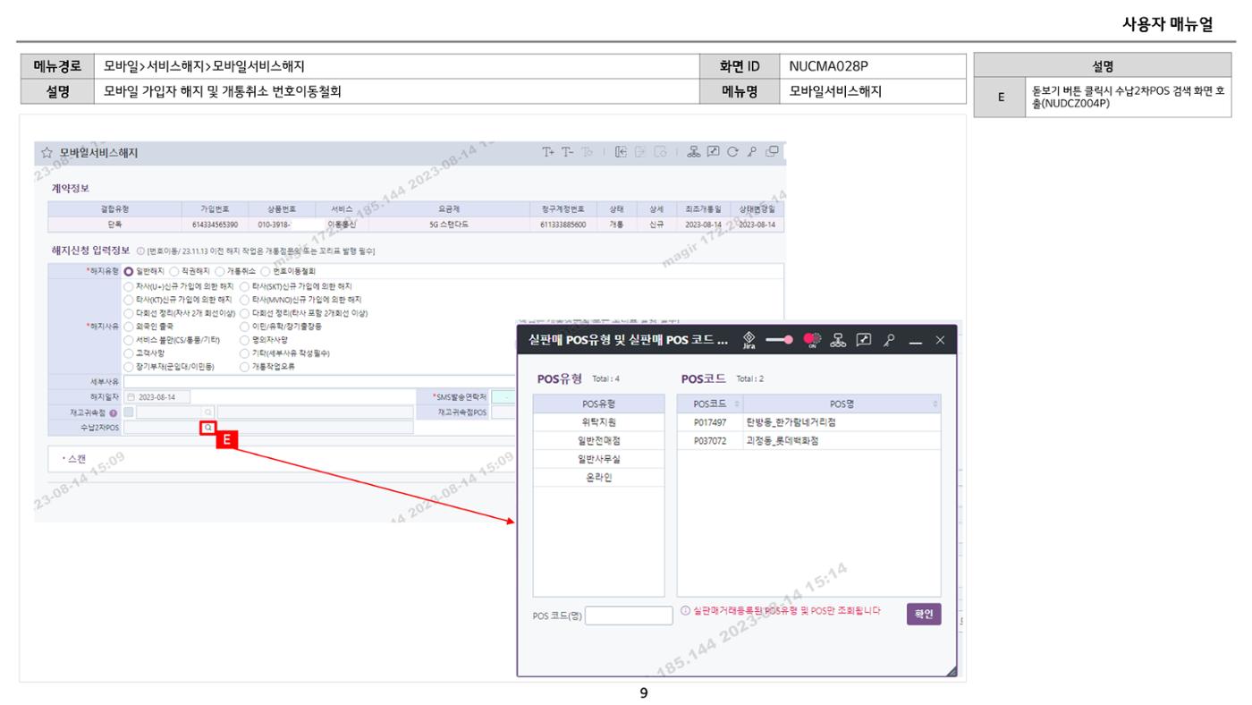Click the panel collapse-left icon in main toolbar
Image resolution: width=1252 pixels, height=705 pixels.
coord(620,152)
